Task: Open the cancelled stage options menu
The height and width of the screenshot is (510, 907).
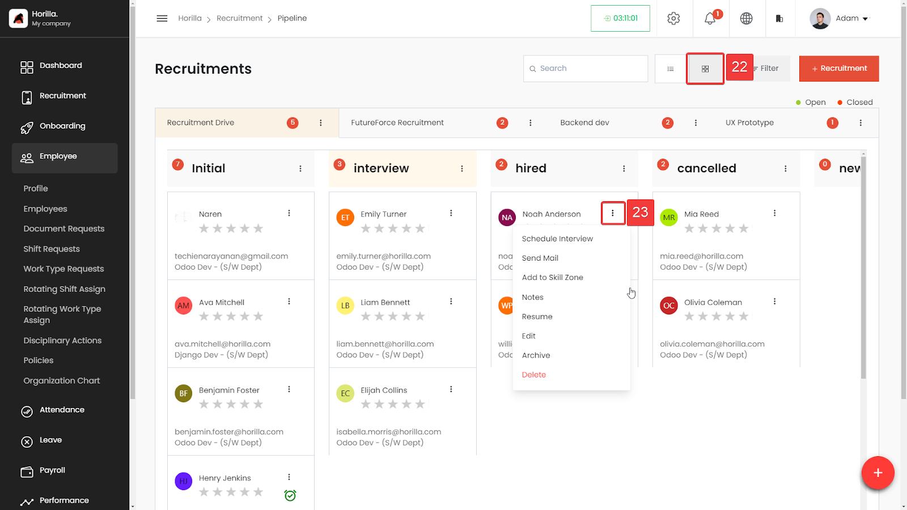Action: [786, 169]
